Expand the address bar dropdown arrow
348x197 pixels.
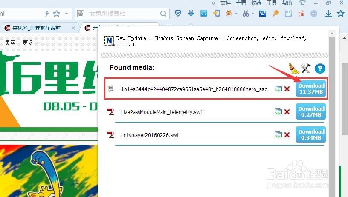pos(67,14)
